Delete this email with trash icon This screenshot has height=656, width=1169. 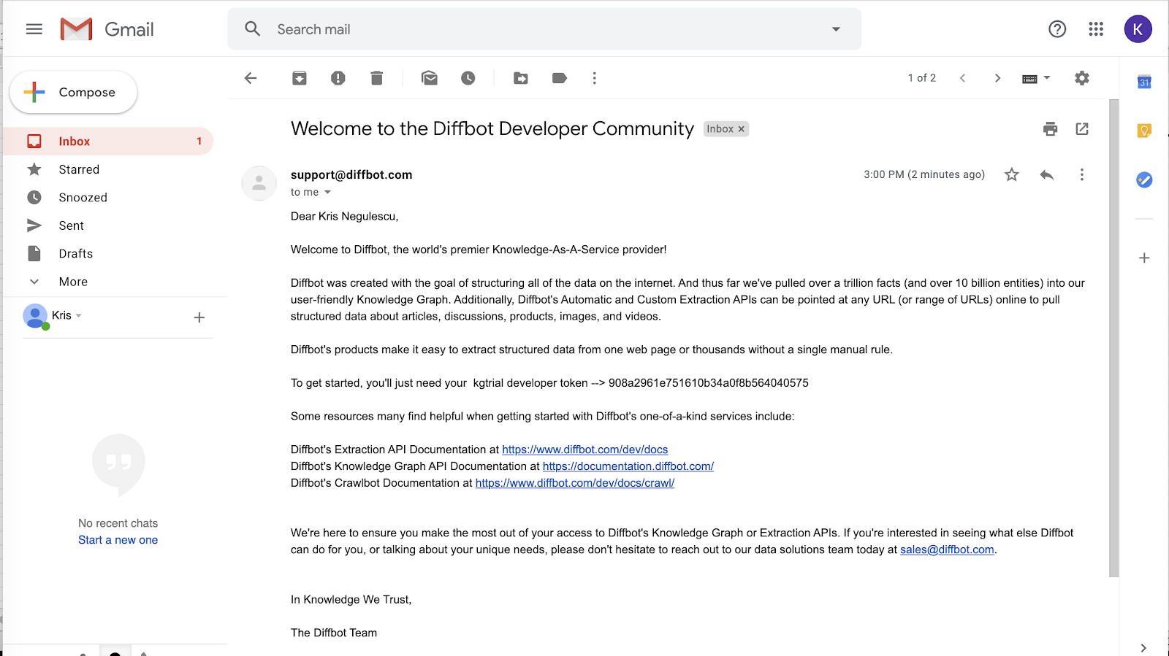tap(376, 78)
